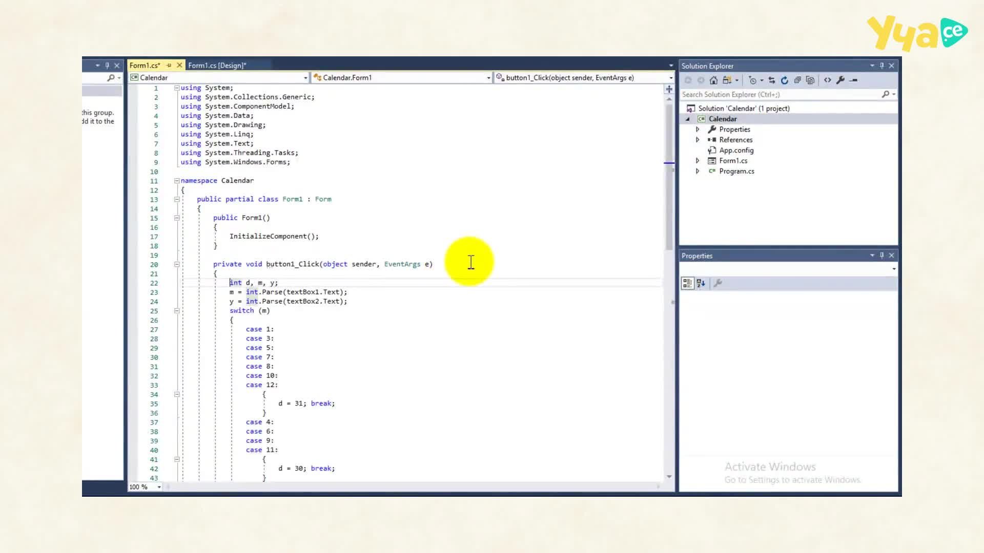Switch Properties to Categorized view
The width and height of the screenshot is (984, 553).
pos(687,283)
